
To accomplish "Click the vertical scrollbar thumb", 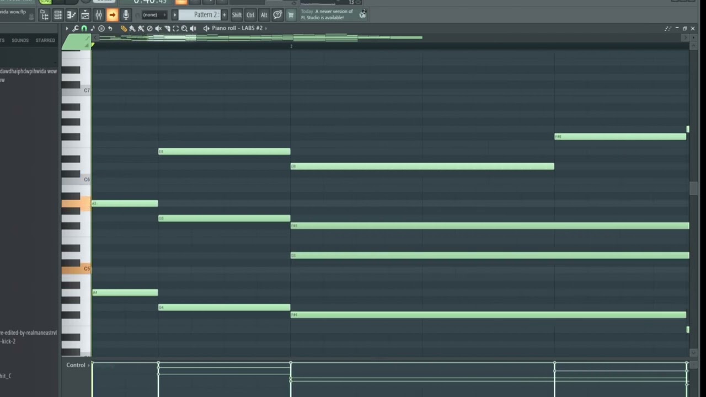I will coord(693,188).
